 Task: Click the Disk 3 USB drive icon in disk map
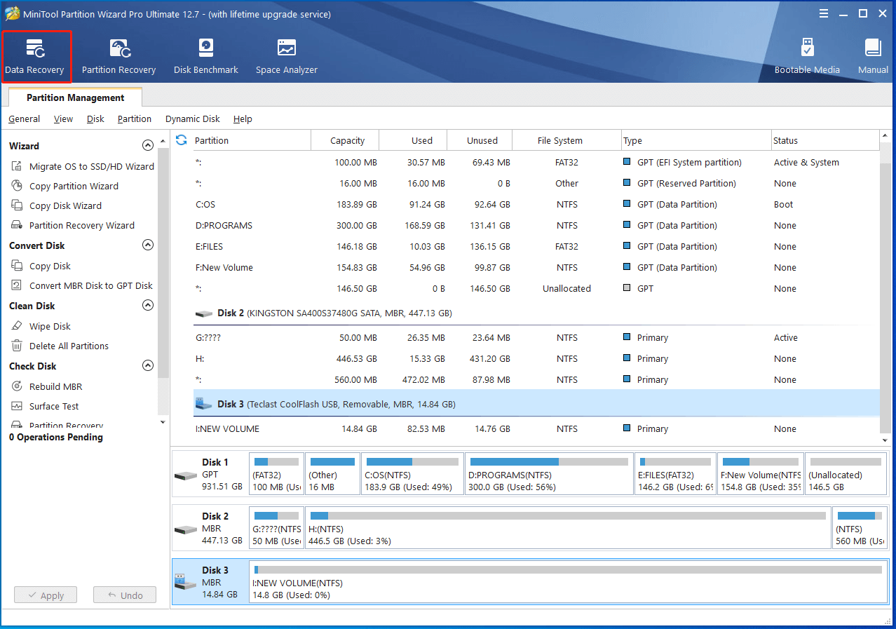coord(186,581)
